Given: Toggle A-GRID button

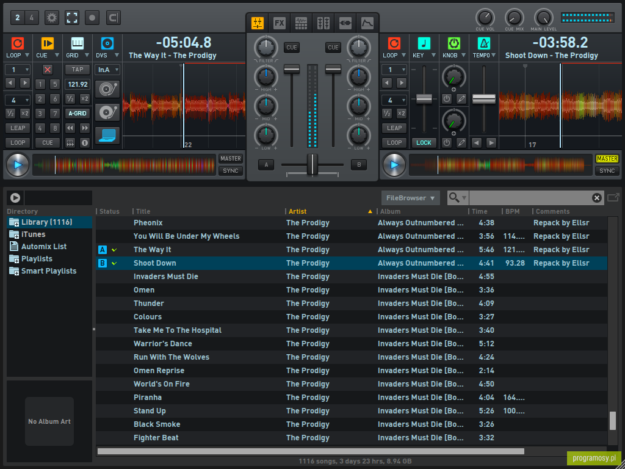Looking at the screenshot, I should tap(78, 114).
